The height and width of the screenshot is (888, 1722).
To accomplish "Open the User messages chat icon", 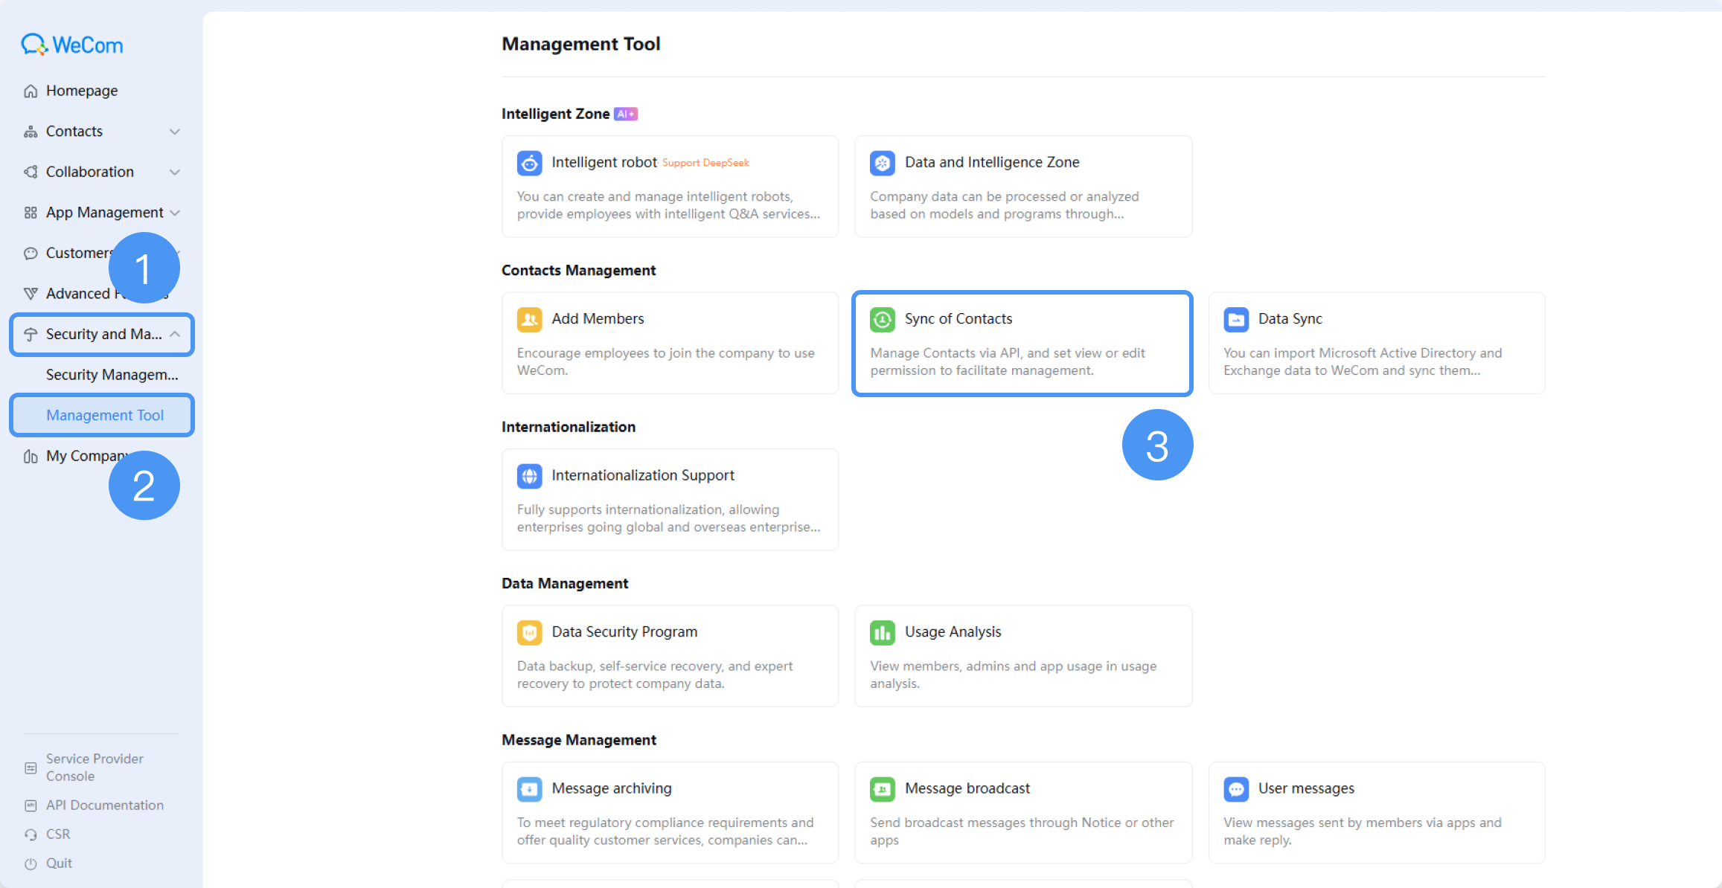I will tap(1235, 789).
